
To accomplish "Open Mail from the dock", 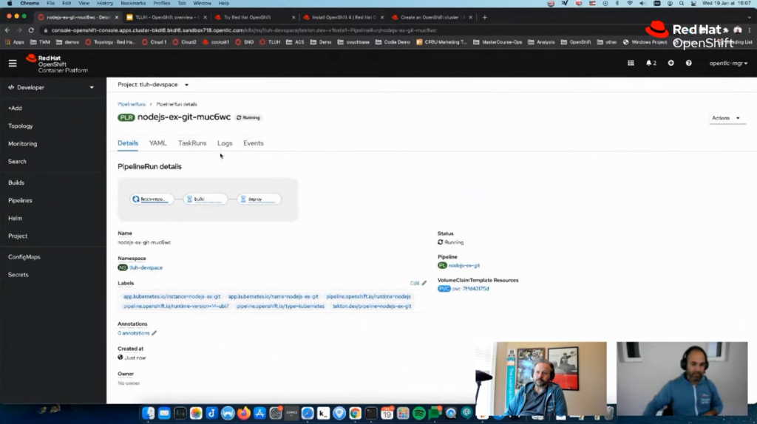I will pyautogui.click(x=164, y=413).
